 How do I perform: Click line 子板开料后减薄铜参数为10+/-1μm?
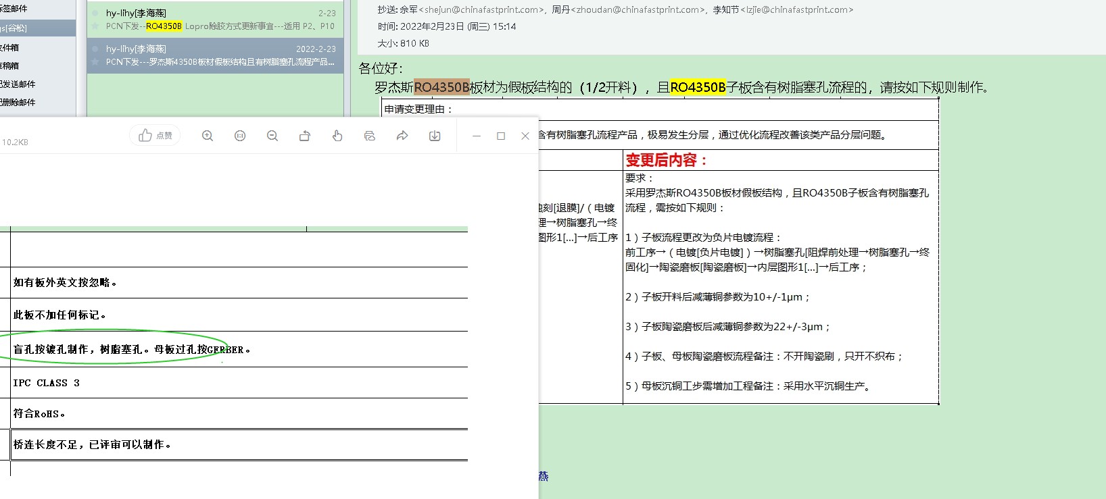717,297
